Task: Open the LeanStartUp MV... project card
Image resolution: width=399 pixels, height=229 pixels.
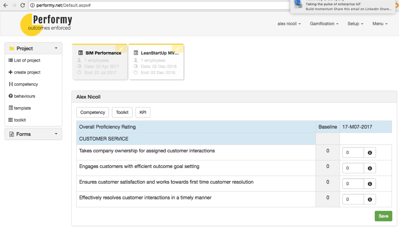Action: pos(156,62)
